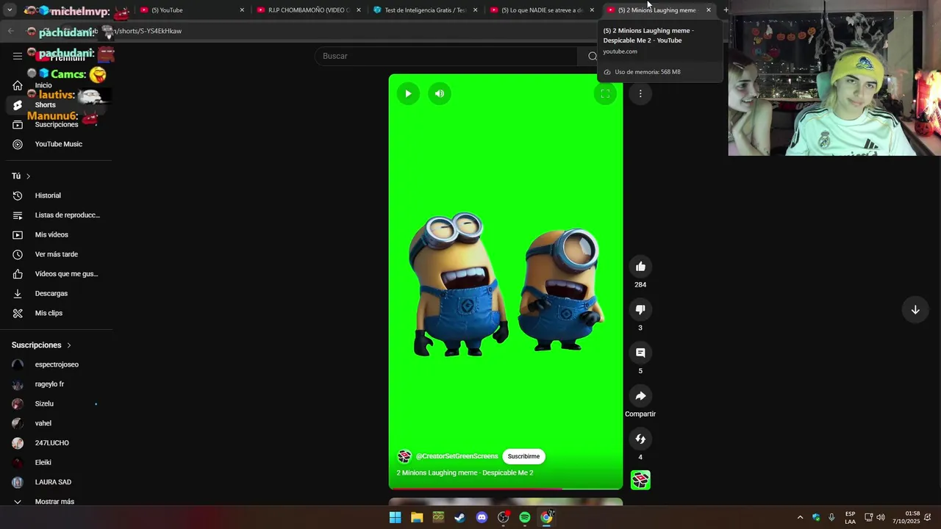
Task: Open Historial in the sidebar
Action: coord(56,195)
